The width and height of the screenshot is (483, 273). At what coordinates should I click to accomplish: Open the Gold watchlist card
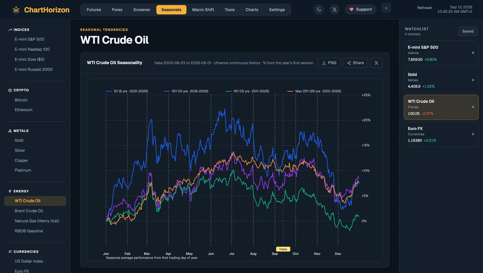point(441,80)
